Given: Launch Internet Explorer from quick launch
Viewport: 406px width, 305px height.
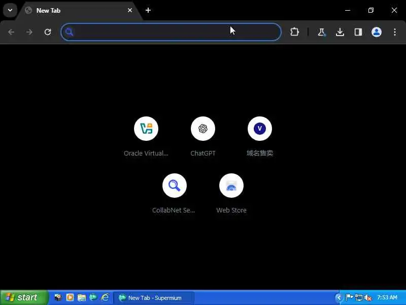Looking at the screenshot, I should click(105, 297).
